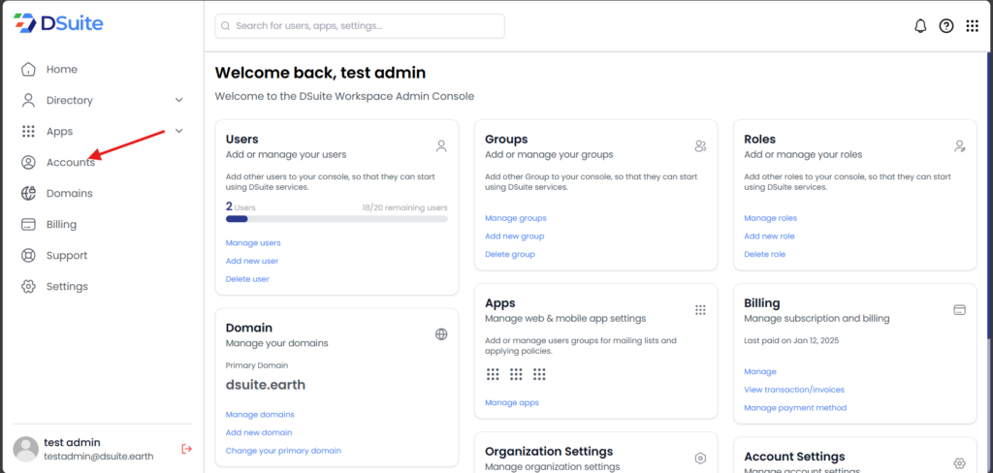Click the logout icon beside test admin
993x473 pixels.
tap(187, 448)
